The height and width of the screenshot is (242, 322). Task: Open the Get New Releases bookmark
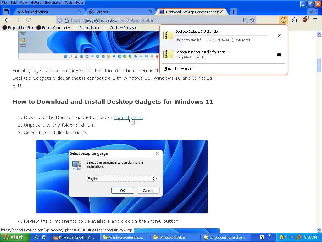tap(121, 28)
